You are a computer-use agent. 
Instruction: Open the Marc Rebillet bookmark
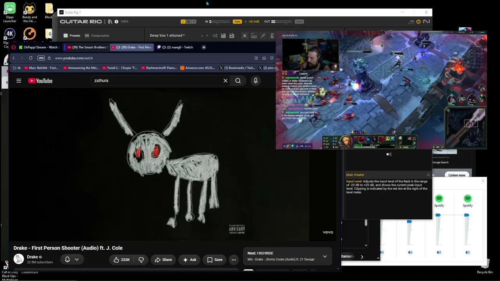tap(41, 68)
